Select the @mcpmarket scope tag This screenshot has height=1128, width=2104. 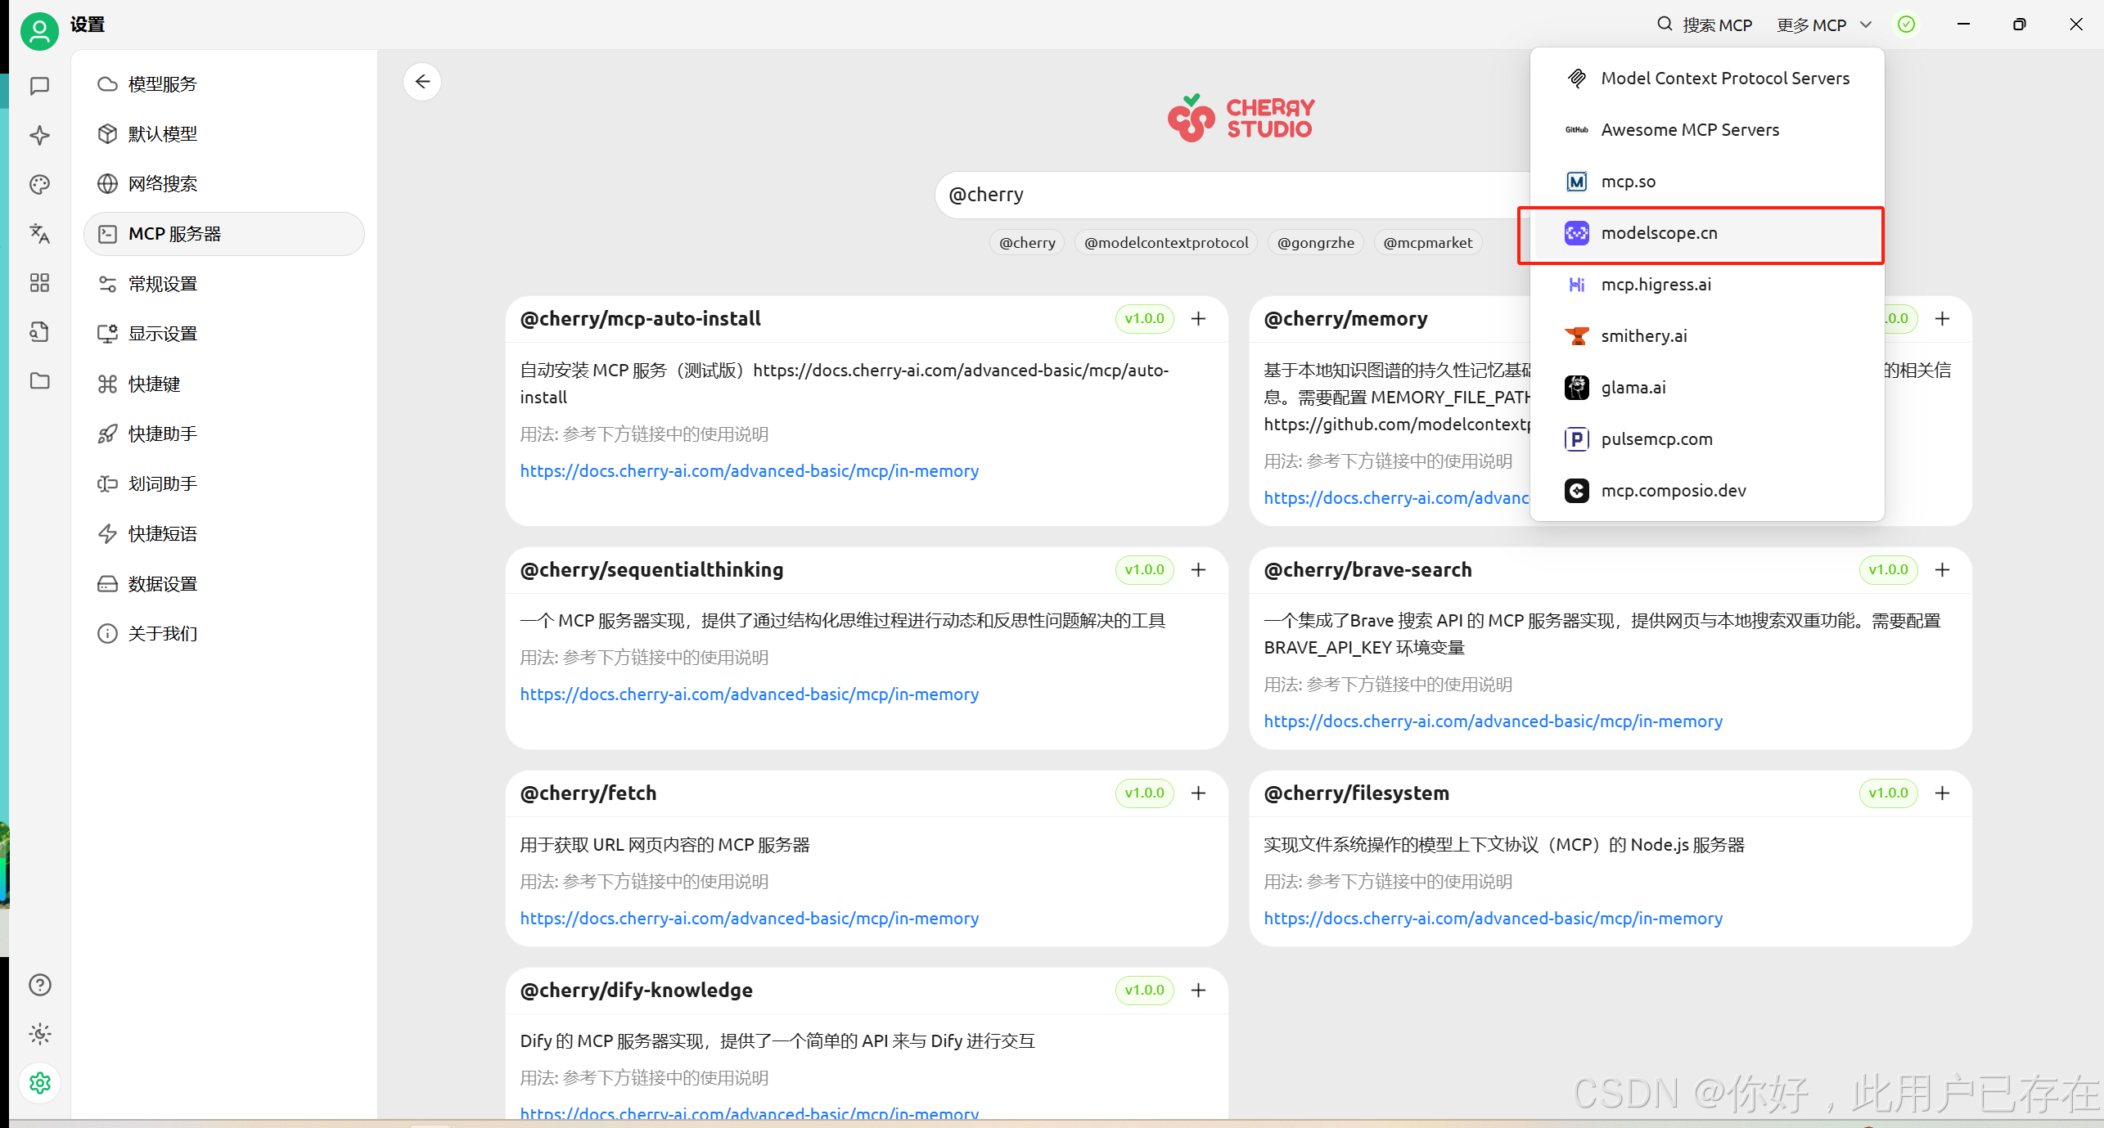click(x=1427, y=242)
